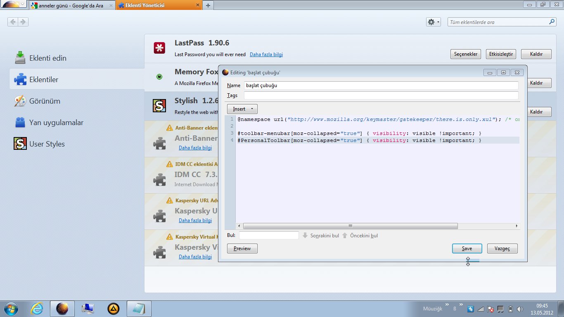
Task: Click 'Sonrakini bul' find next
Action: [321, 236]
